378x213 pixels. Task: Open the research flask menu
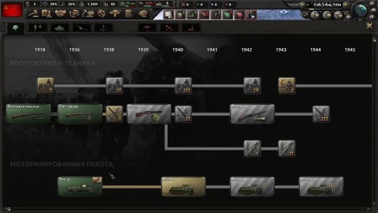click(47, 14)
